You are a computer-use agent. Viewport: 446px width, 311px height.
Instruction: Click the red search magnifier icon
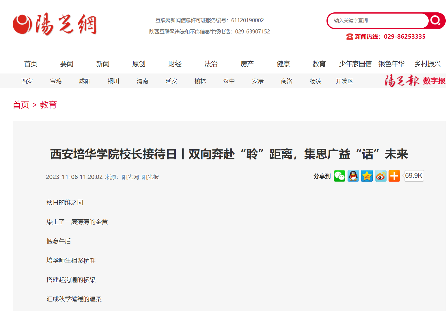(x=435, y=20)
